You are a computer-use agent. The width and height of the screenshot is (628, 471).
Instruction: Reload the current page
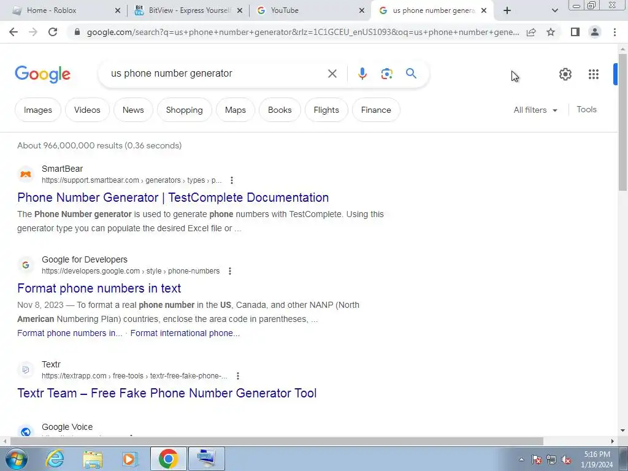53,32
